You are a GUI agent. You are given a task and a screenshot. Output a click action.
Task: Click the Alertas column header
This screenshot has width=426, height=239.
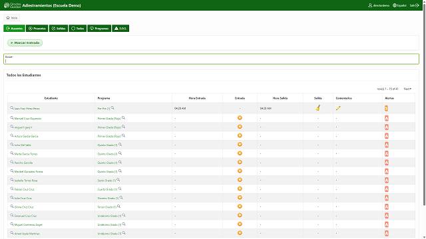pos(389,98)
